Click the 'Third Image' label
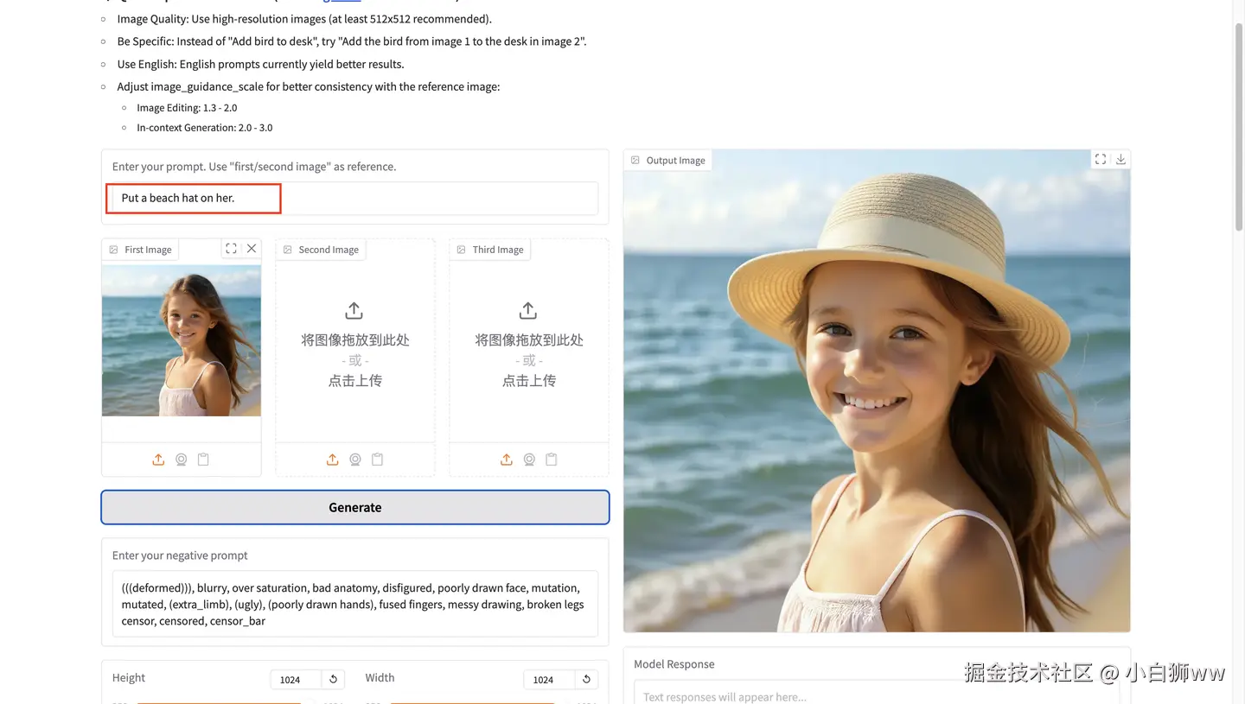 click(498, 250)
